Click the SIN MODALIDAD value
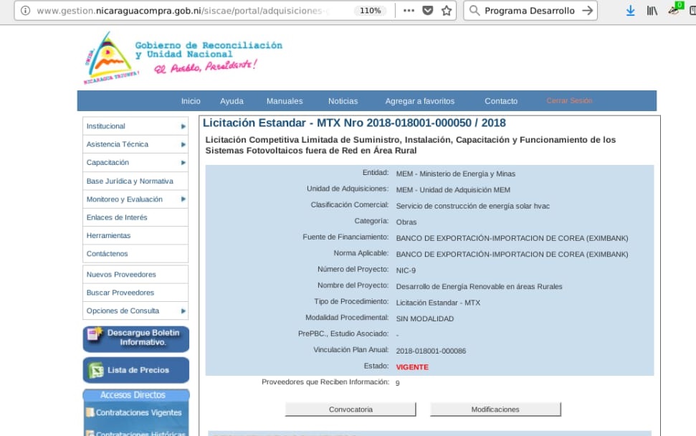 425,319
